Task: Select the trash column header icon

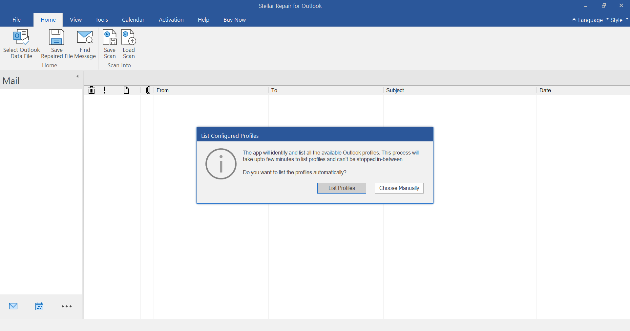Action: (x=91, y=90)
